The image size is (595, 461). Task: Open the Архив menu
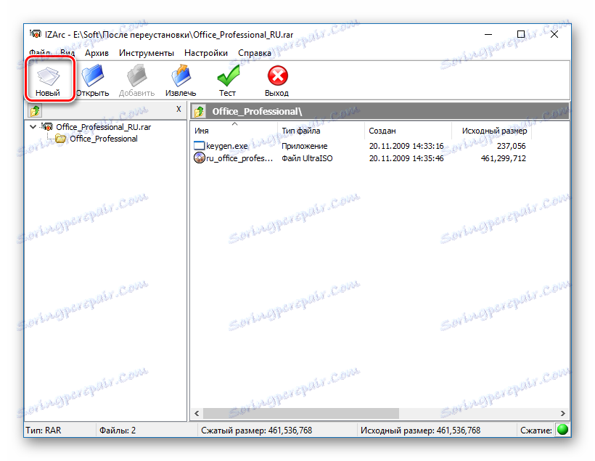tap(97, 53)
